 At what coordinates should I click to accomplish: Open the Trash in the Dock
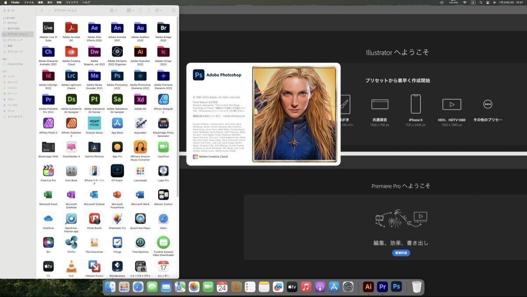pos(417,287)
